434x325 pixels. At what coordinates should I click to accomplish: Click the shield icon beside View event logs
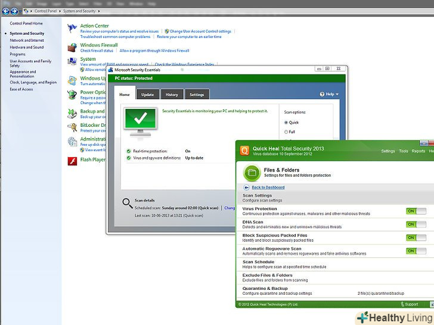pyautogui.click(x=82, y=150)
